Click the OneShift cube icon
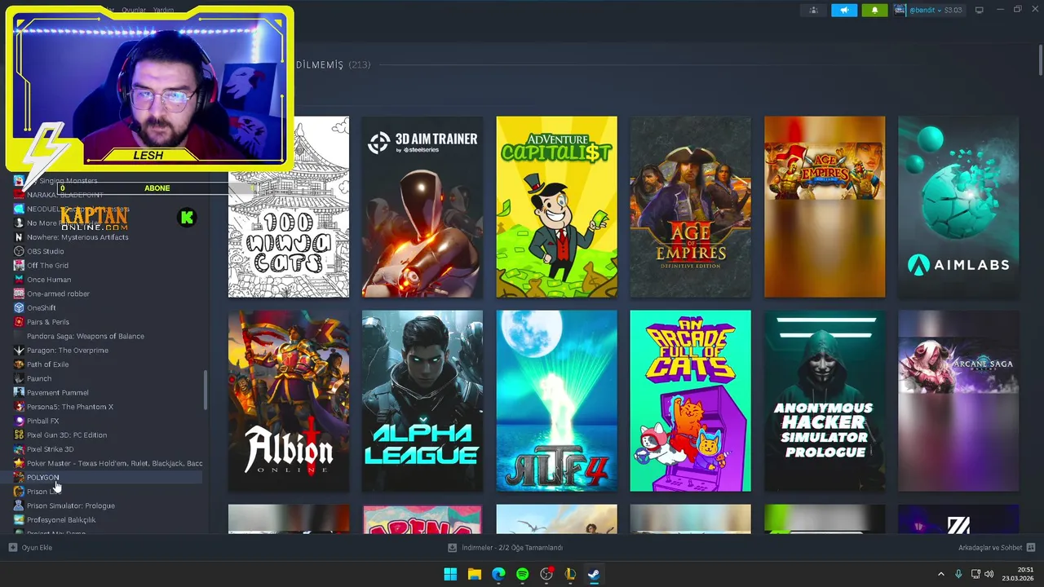The height and width of the screenshot is (587, 1044). 19,307
